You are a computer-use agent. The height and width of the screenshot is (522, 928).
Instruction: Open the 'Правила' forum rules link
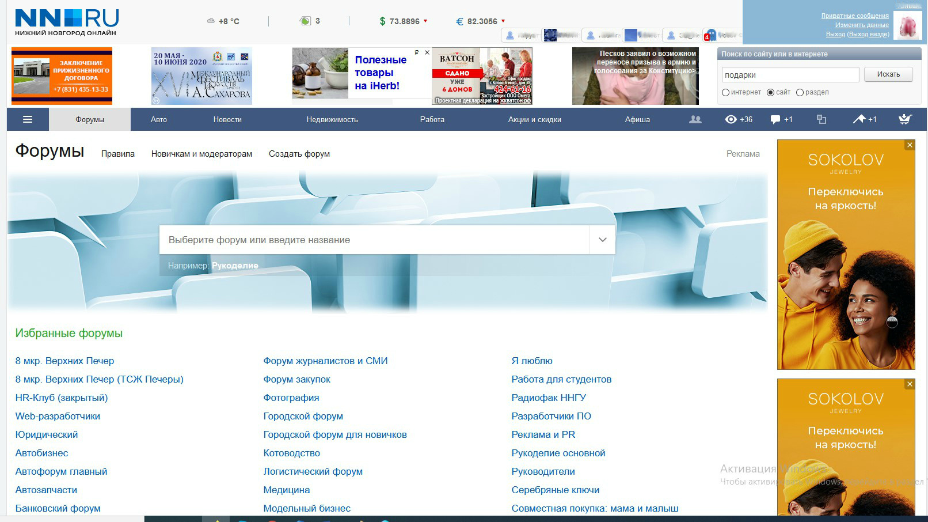pyautogui.click(x=118, y=154)
